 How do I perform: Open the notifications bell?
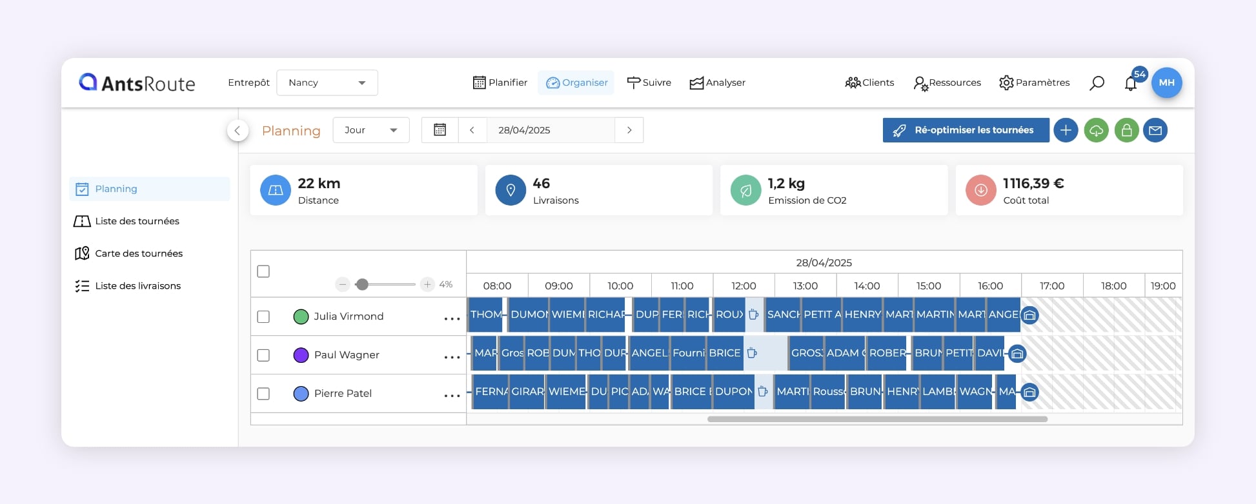pos(1130,84)
